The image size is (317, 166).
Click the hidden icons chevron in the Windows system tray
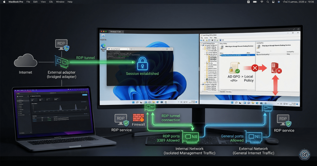(x=178, y=102)
